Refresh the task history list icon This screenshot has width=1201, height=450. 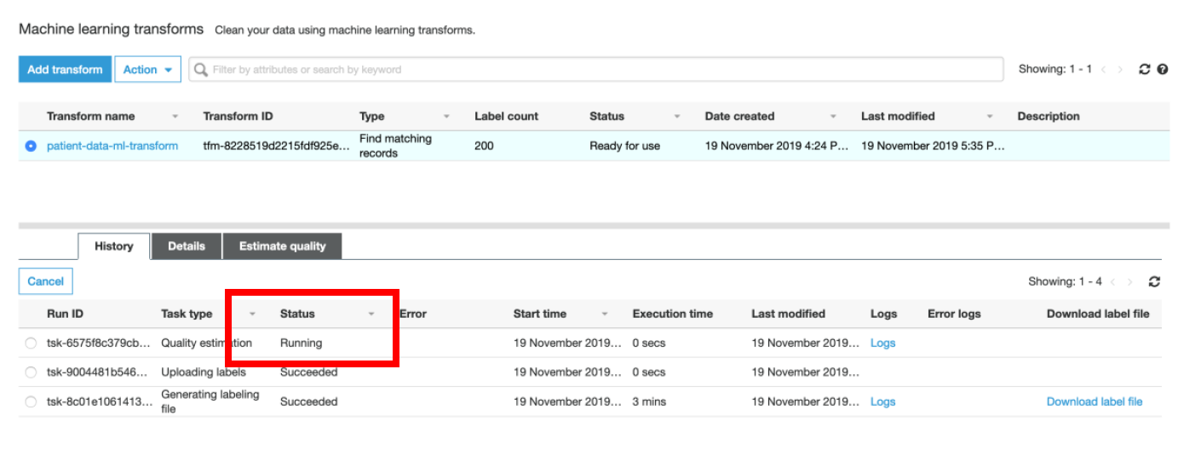(x=1154, y=282)
